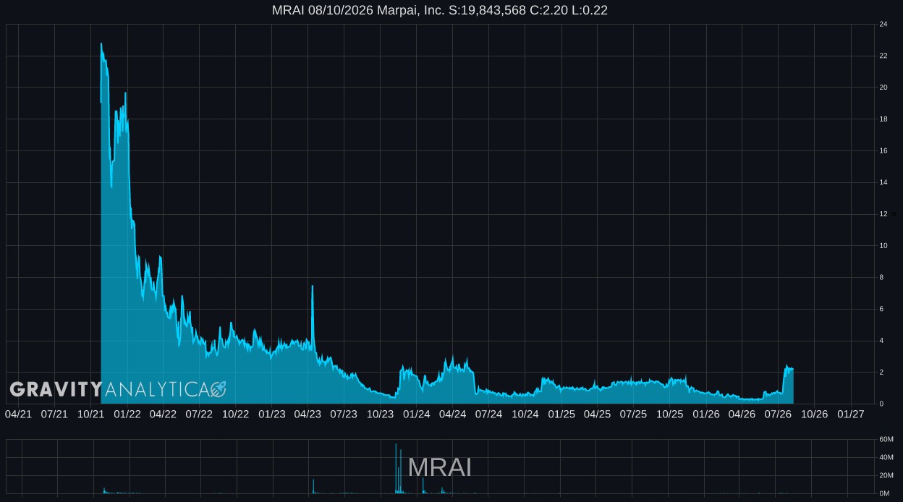Select the '10/25' date axis label

[669, 414]
